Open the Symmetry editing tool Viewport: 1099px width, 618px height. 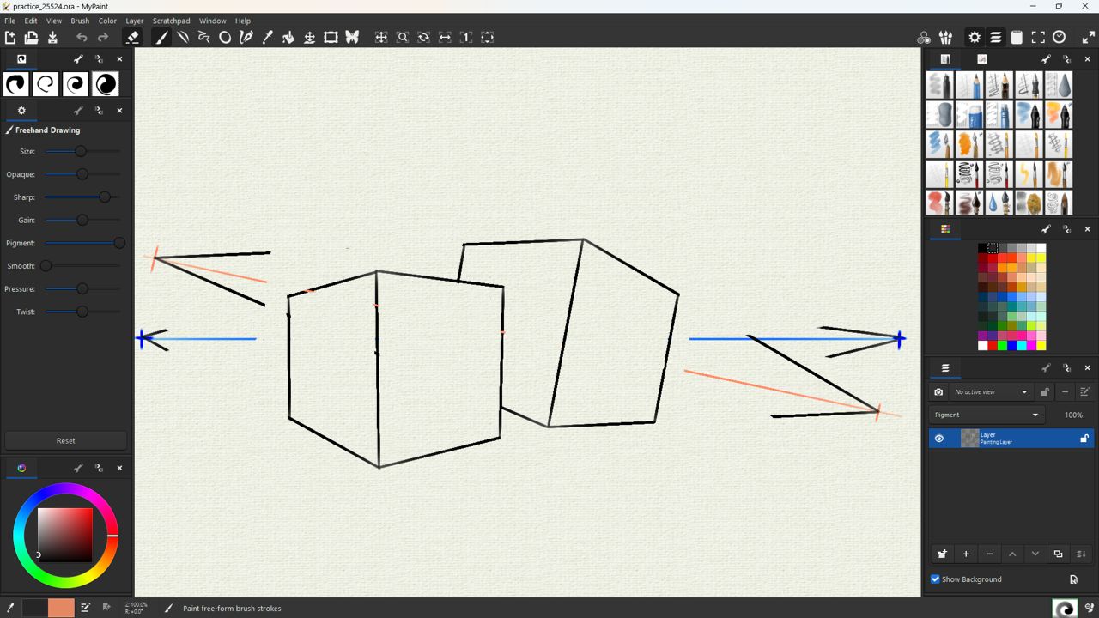[352, 37]
